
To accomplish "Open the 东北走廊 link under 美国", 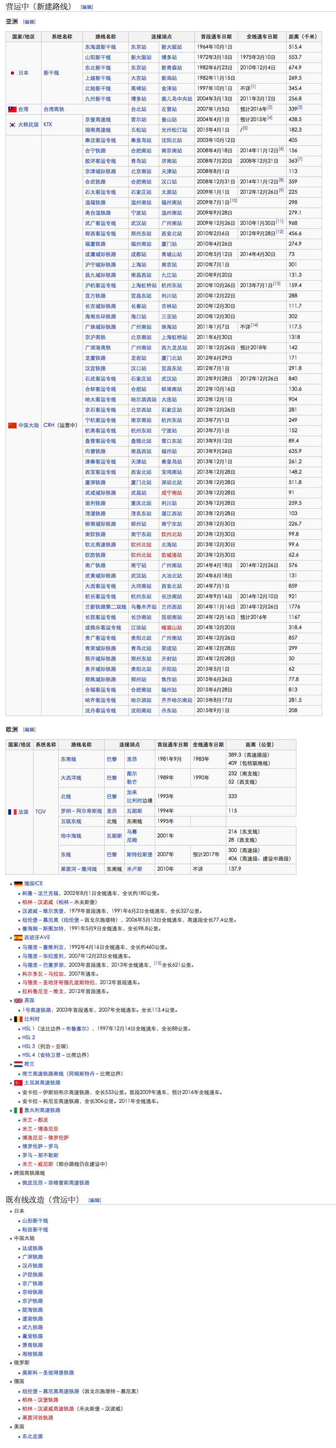I will (x=32, y=1436).
